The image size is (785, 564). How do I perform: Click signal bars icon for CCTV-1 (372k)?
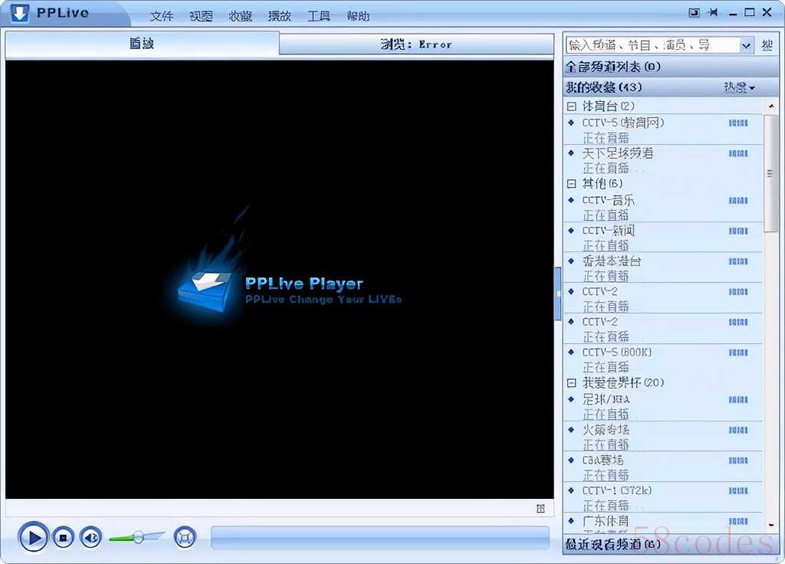[x=738, y=491]
